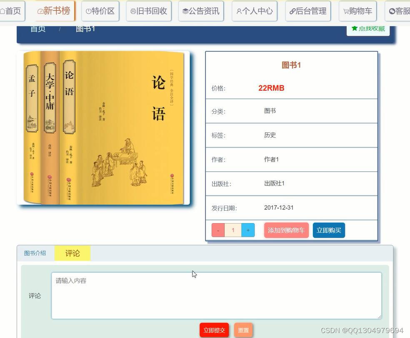The height and width of the screenshot is (338, 410).
Task: Switch to the 评论 tab
Action: click(72, 253)
